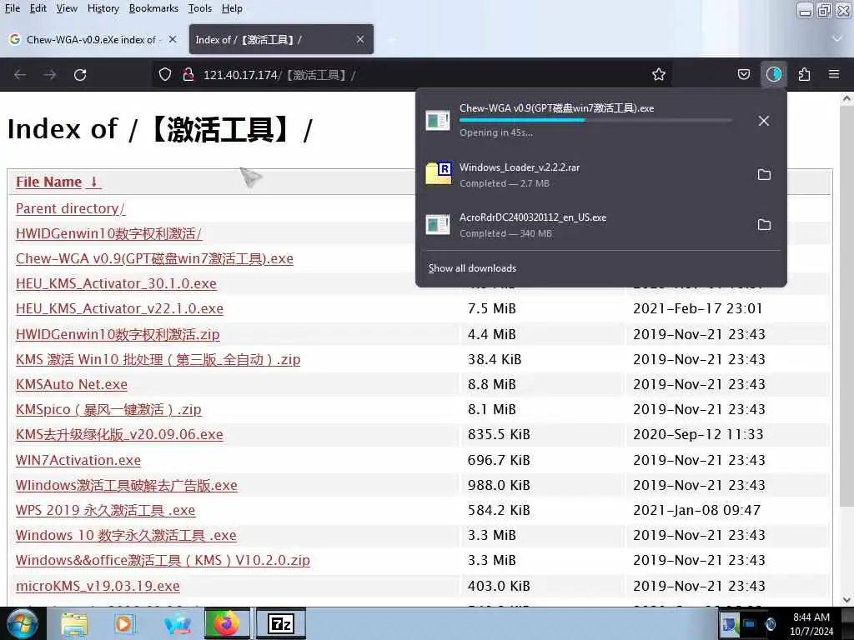Open the File menu
Viewport: 854px width, 640px height.
tap(12, 8)
